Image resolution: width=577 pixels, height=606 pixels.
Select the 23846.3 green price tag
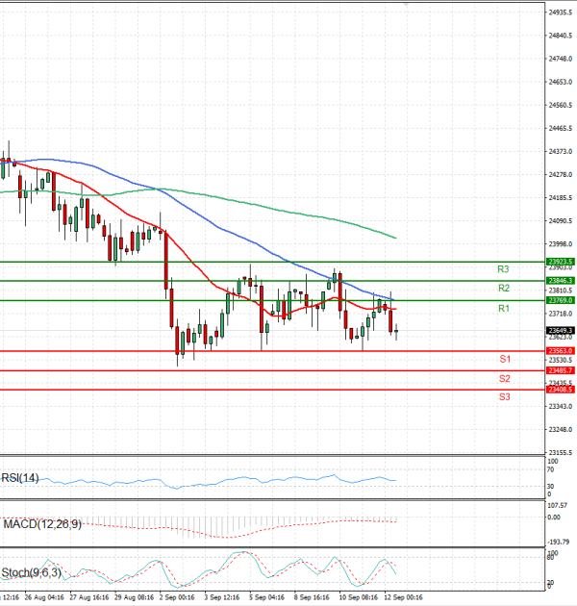pyautogui.click(x=561, y=281)
